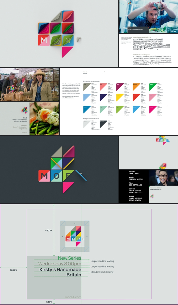Click the red M tile on dark logo
Viewport: 178px width, 305px height.
click(44, 176)
